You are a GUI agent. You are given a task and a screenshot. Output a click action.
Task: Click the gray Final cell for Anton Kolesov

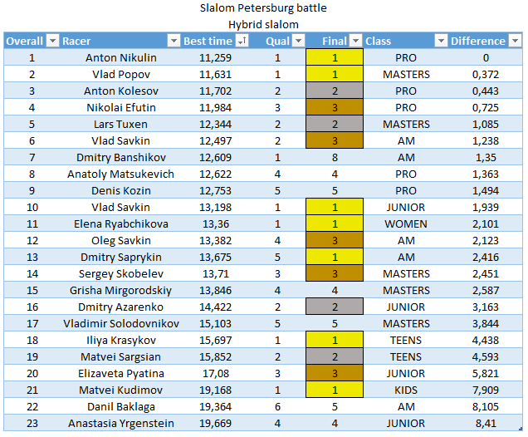(x=335, y=91)
